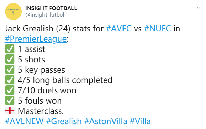Click the England flag emoji

pos(10,111)
